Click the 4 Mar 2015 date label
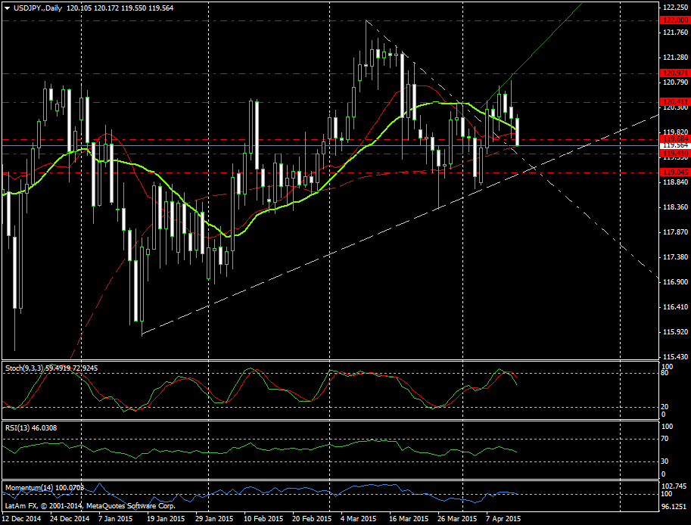This screenshot has height=525, width=691. [359, 519]
